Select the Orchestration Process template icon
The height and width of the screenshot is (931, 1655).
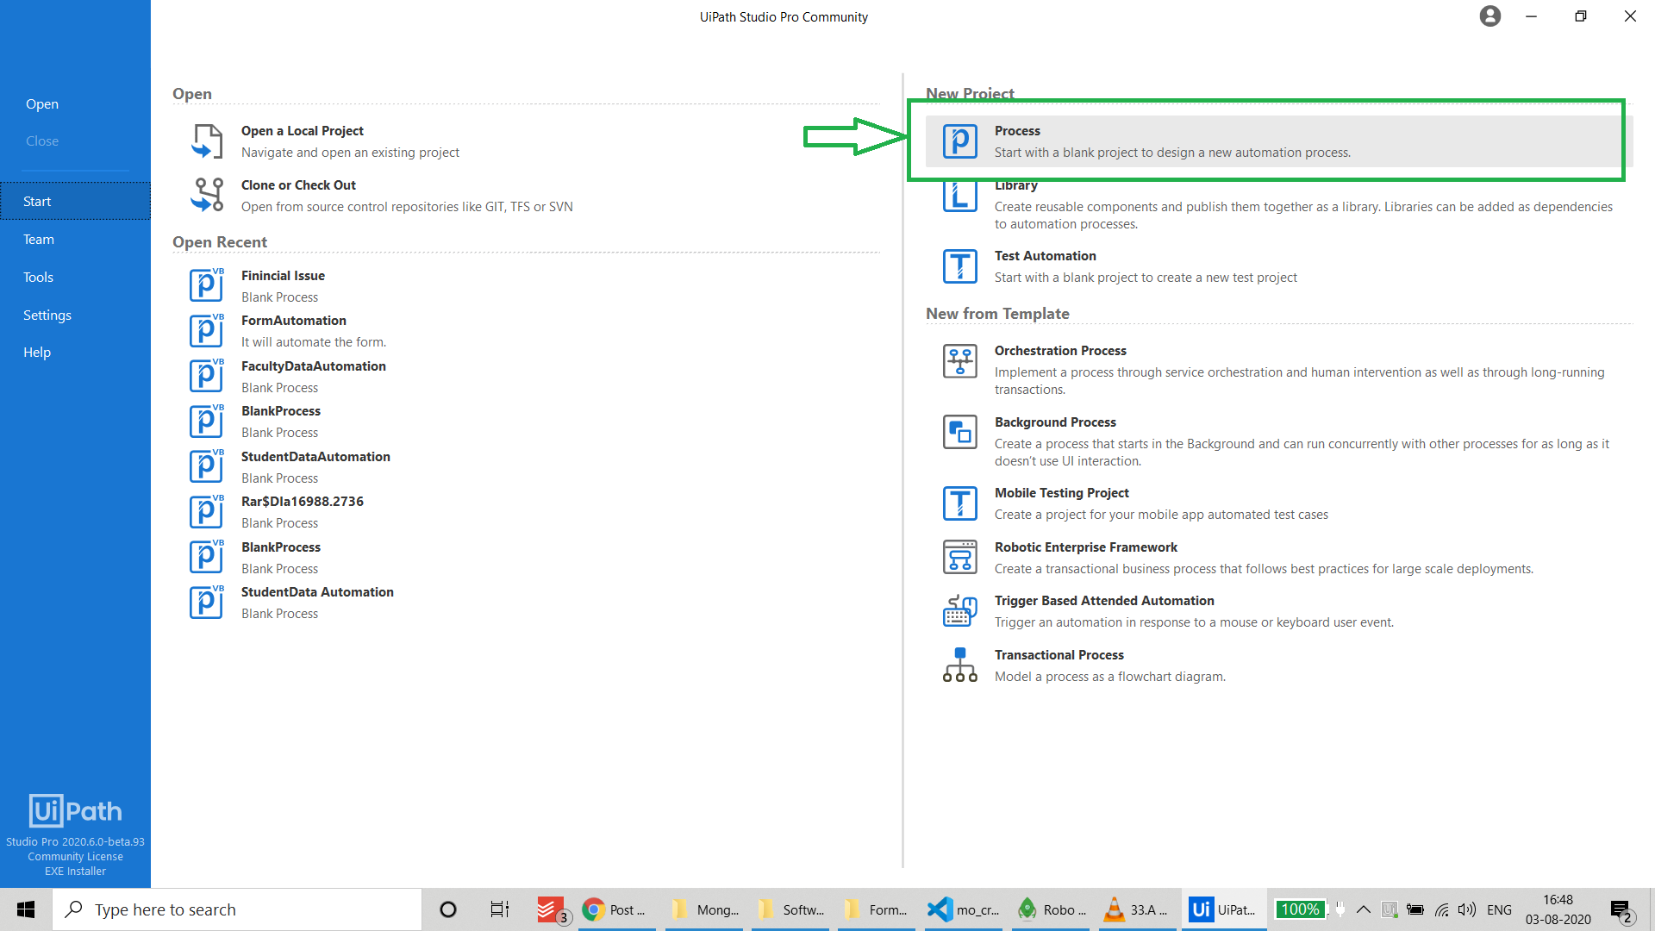pos(960,361)
